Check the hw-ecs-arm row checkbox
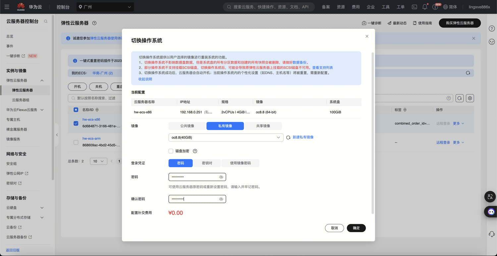The image size is (497, 256). (x=76, y=143)
